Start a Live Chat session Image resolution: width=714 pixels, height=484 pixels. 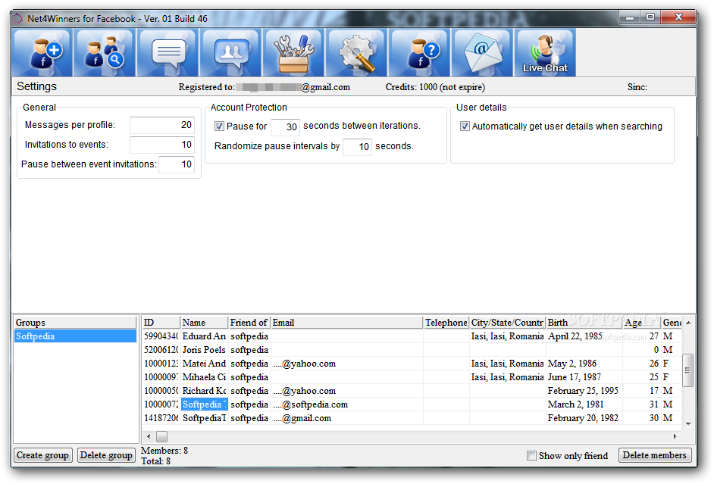546,52
